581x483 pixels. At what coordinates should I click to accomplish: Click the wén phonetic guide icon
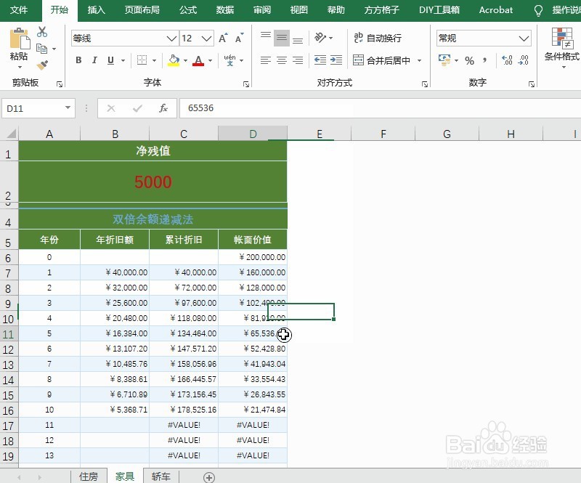(229, 60)
